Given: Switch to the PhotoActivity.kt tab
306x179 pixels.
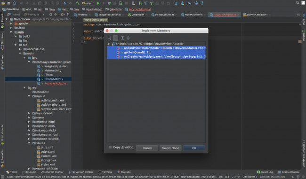Looking at the screenshot, I should tap(164, 15).
